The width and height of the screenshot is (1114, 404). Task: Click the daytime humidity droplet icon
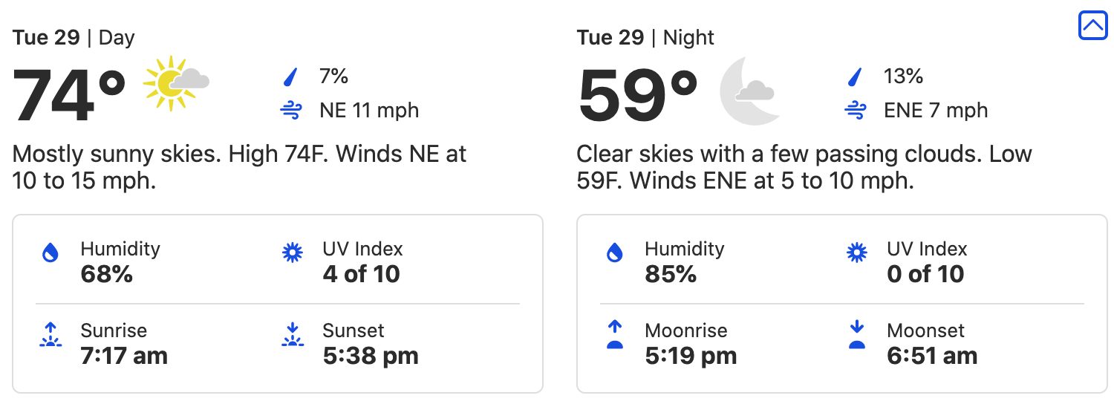pos(50,253)
